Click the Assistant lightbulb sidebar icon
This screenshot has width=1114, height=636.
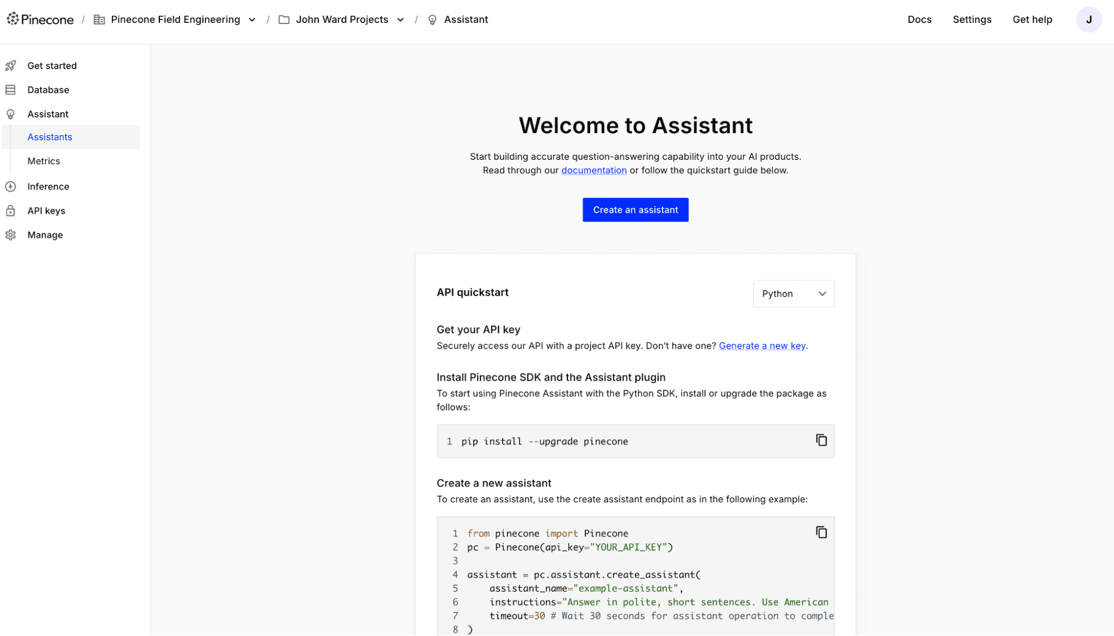pyautogui.click(x=11, y=114)
